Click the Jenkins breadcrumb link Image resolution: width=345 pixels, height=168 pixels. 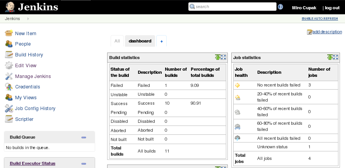[12, 19]
